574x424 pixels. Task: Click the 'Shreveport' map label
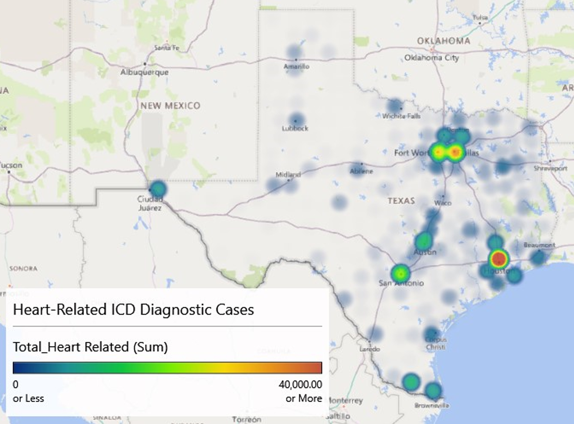pyautogui.click(x=551, y=168)
